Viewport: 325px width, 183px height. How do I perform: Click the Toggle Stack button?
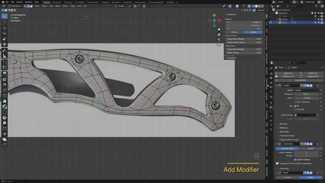[x=313, y=76]
